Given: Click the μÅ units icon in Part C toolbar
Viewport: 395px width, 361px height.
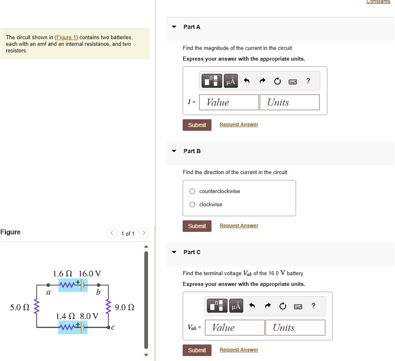Looking at the screenshot, I should [x=236, y=306].
